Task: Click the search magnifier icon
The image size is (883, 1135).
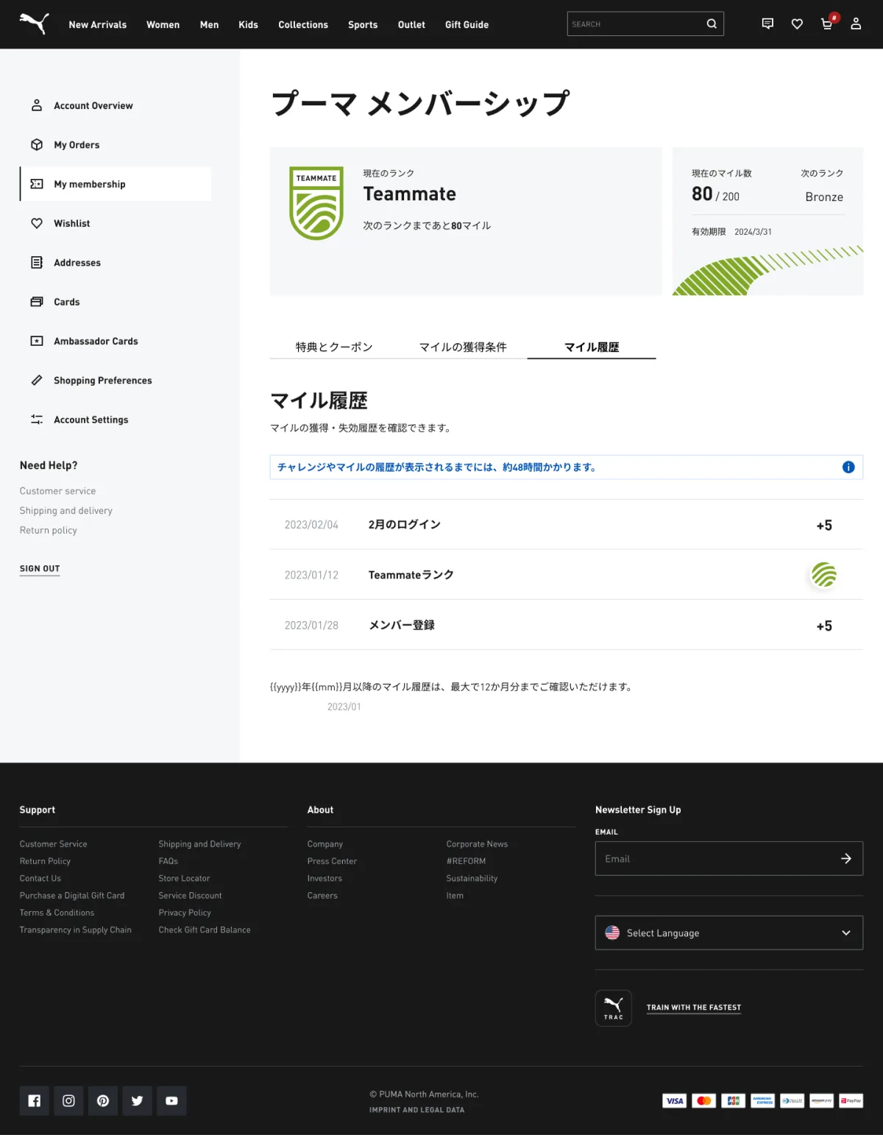Action: click(x=712, y=24)
